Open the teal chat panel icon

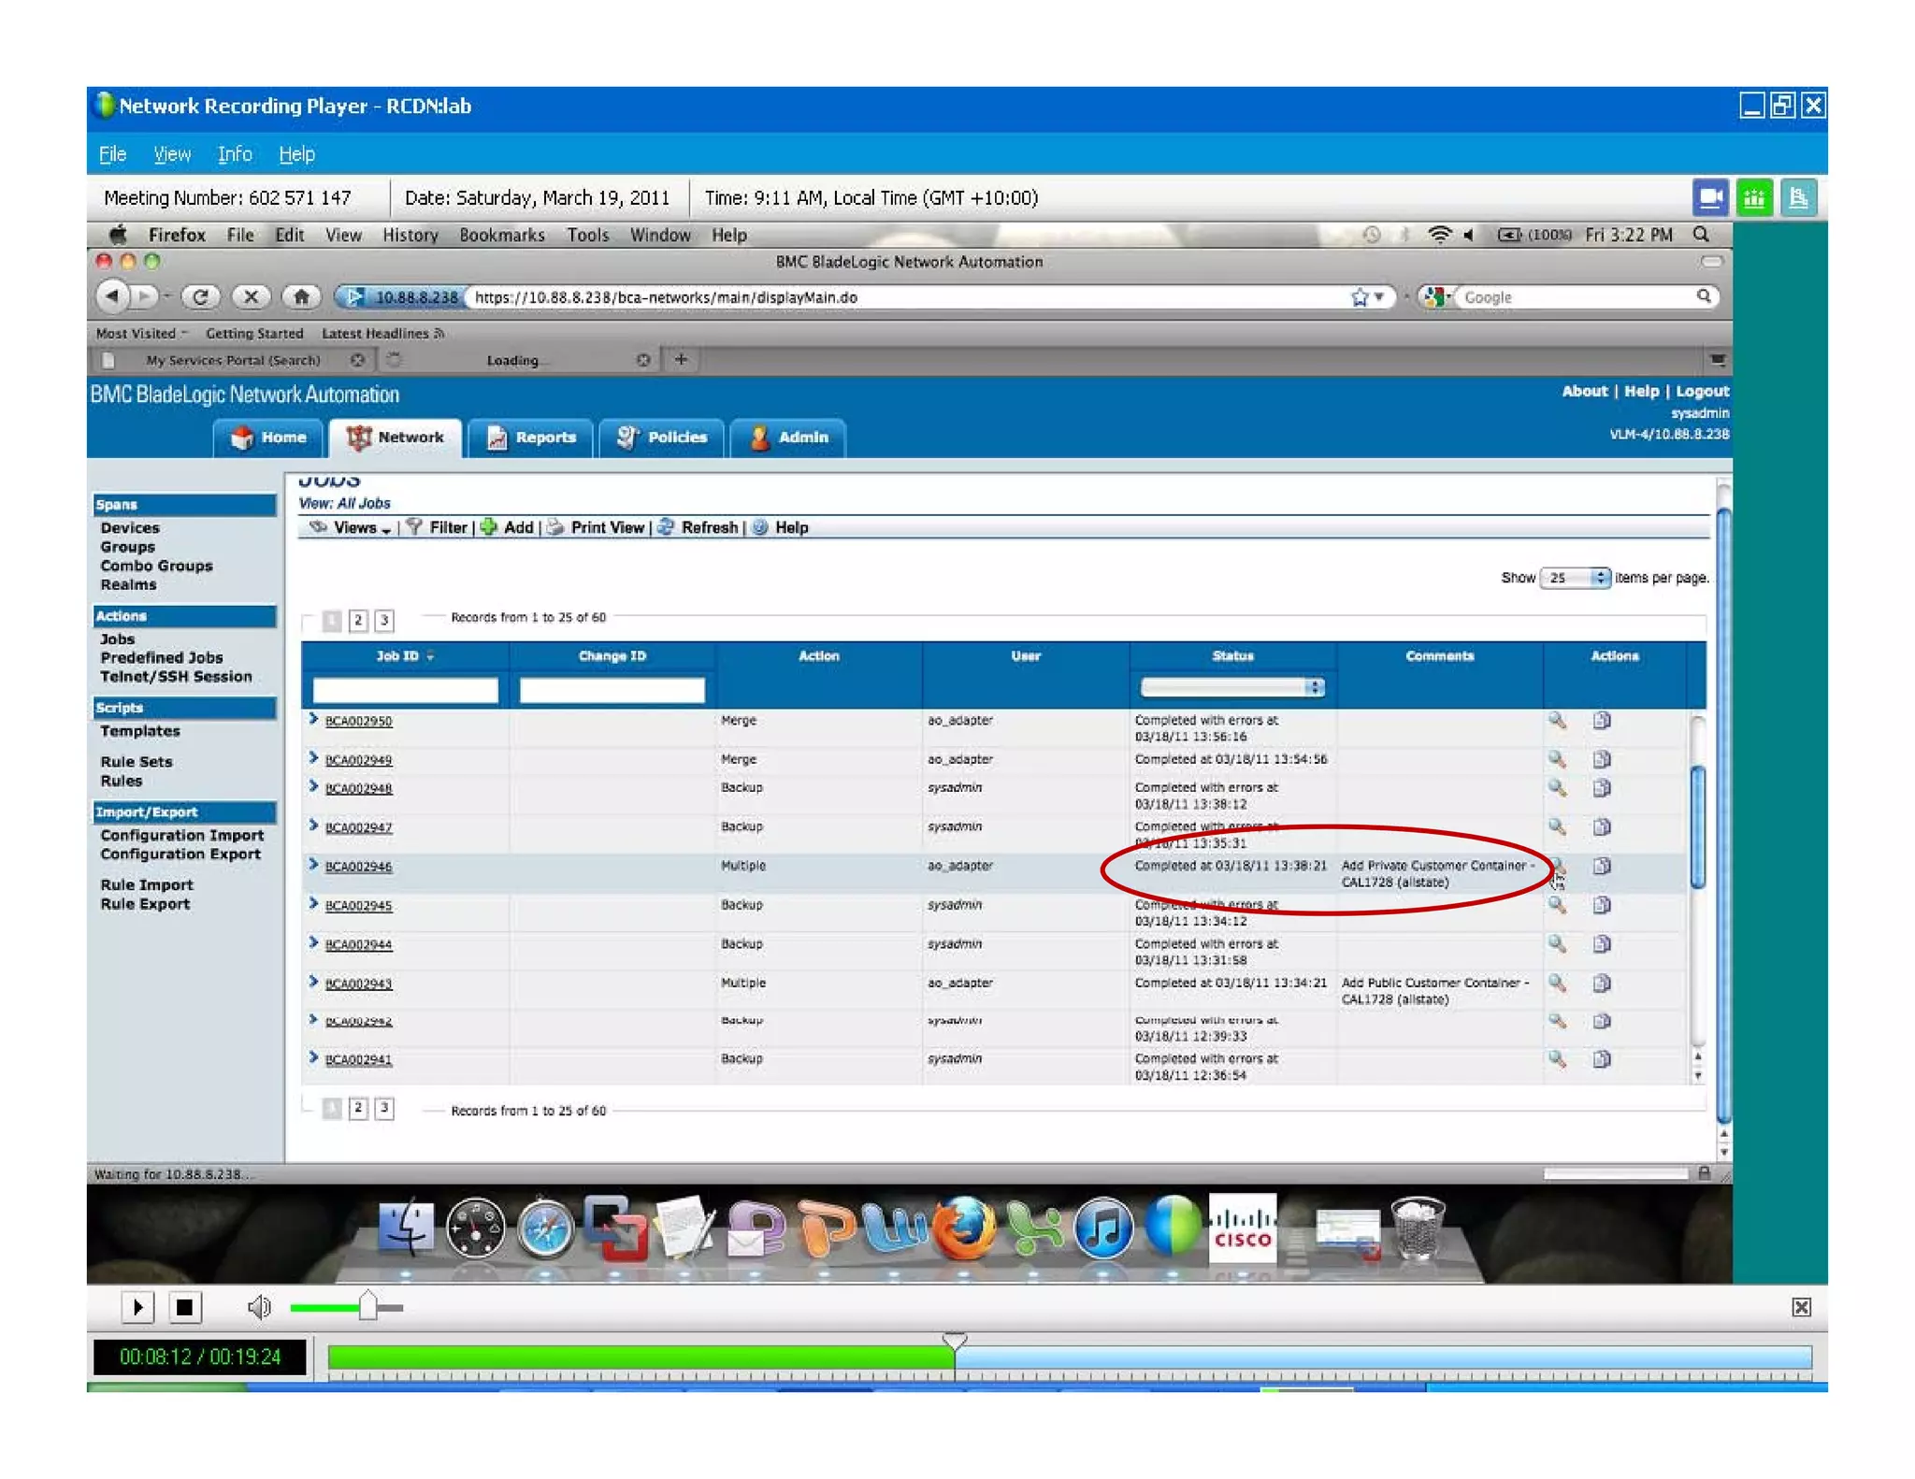coord(1797,197)
